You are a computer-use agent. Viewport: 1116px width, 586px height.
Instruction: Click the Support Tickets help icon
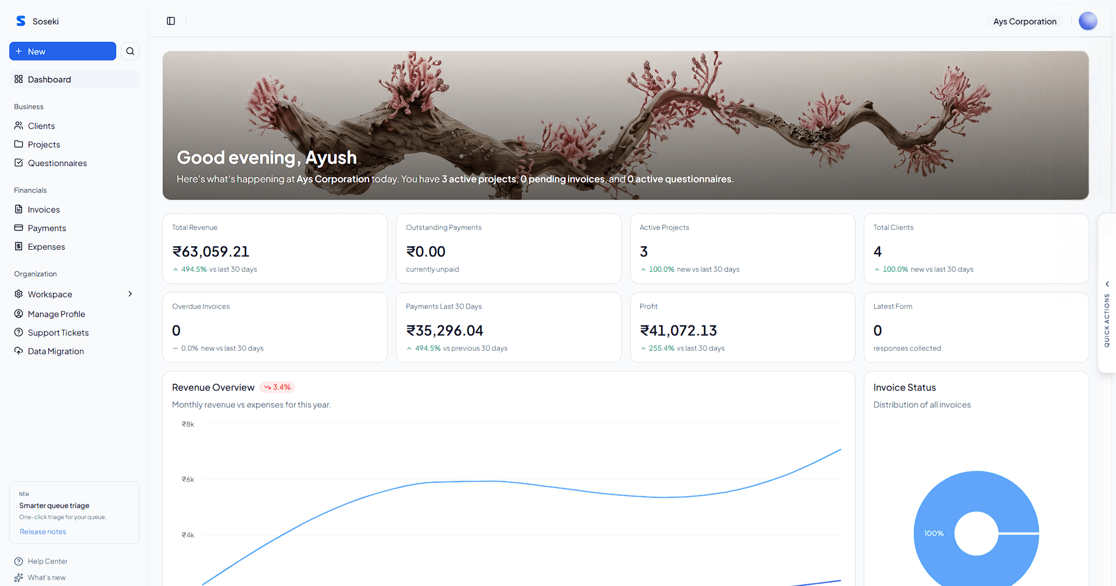tap(19, 332)
